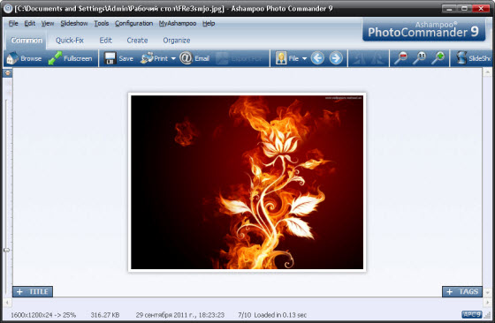Open the File menu
495x323 pixels.
(13, 23)
